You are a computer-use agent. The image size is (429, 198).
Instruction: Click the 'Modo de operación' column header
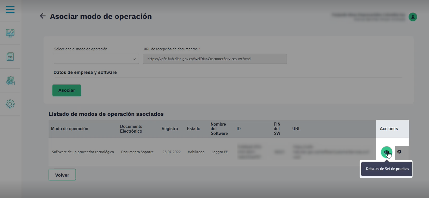pos(69,129)
